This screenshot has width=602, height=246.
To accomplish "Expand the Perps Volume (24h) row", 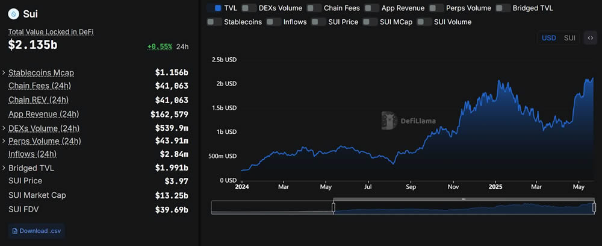I will coord(4,141).
